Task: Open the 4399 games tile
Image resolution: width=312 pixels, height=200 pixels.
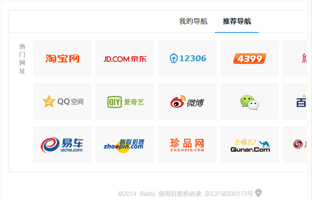Action: click(x=249, y=59)
